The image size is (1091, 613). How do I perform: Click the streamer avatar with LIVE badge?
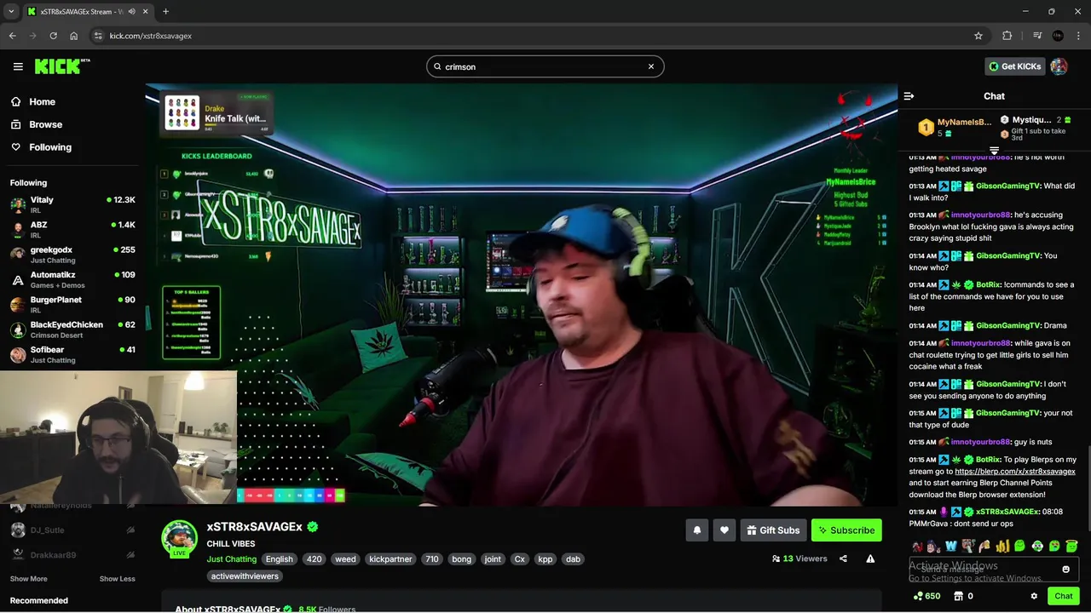(x=179, y=538)
